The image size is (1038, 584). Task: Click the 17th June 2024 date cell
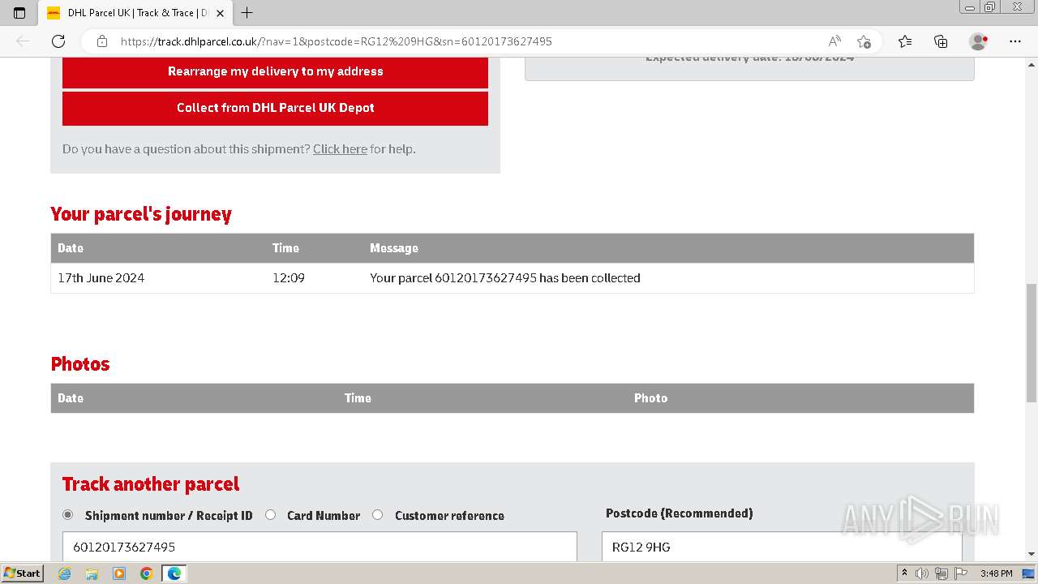point(101,278)
